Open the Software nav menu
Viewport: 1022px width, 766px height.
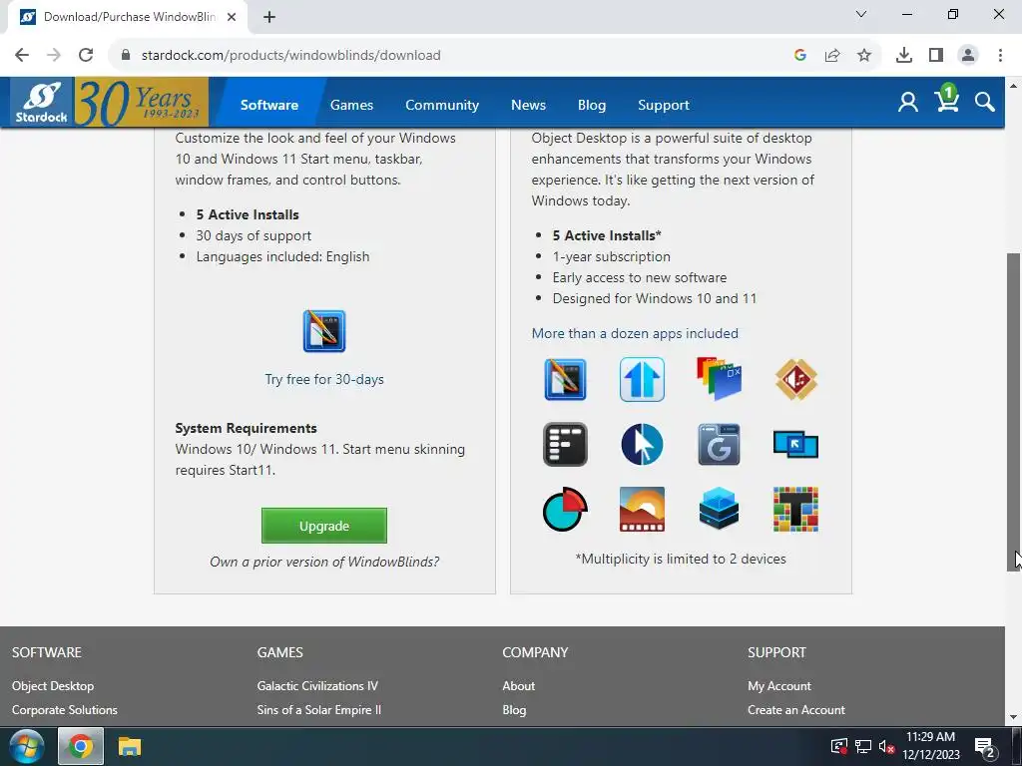point(269,105)
